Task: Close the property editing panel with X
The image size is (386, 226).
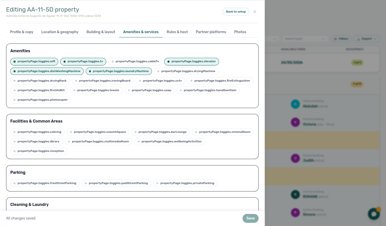Action: [255, 12]
